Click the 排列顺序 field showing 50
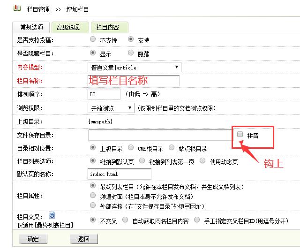300x251 pixels. (104, 94)
